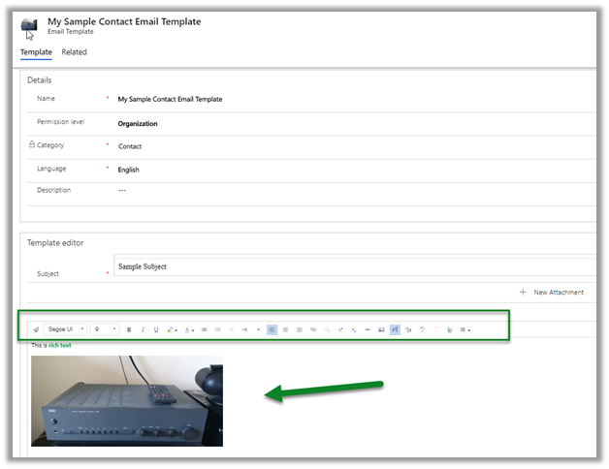
Task: Click the 'My Sample Contact Email Template' header title
Action: click(x=124, y=21)
